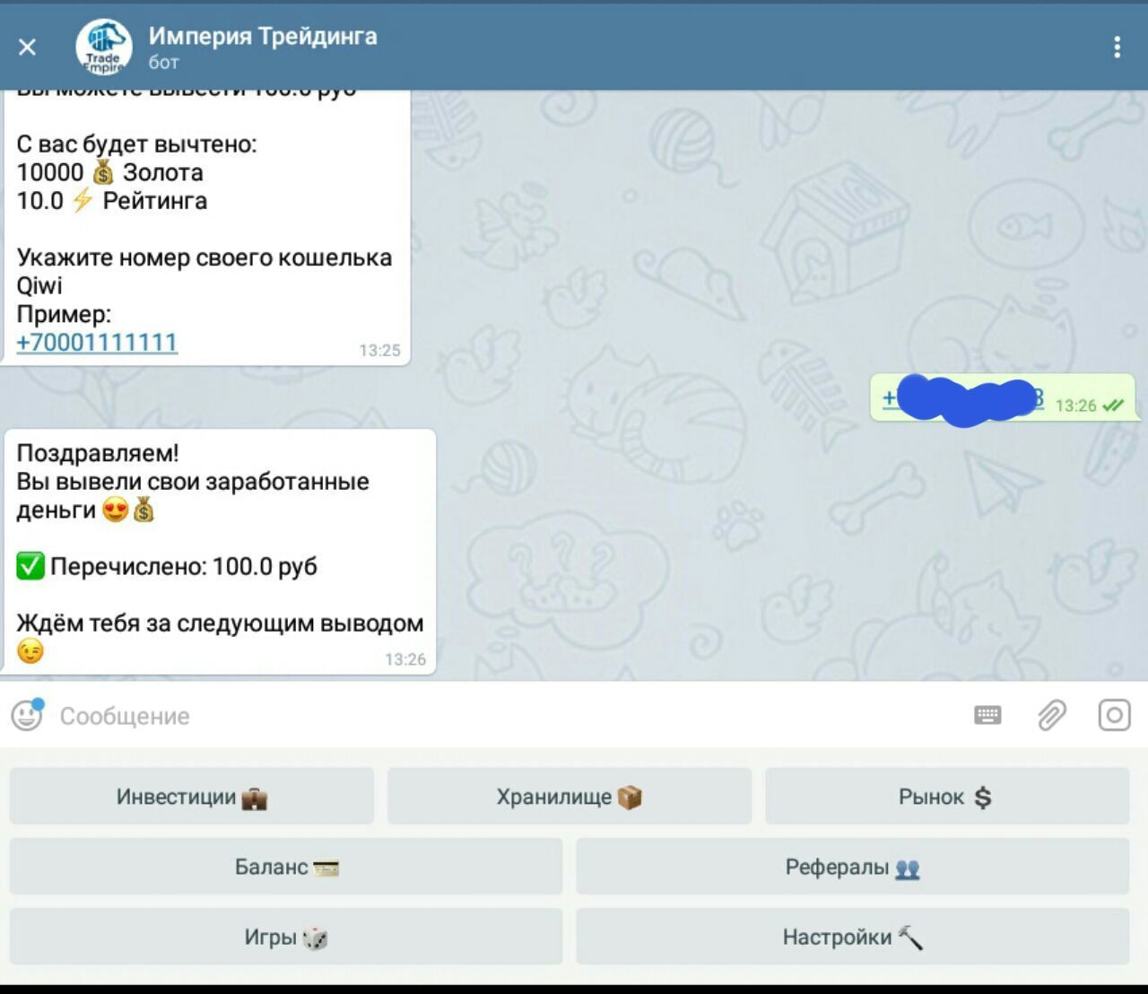The height and width of the screenshot is (994, 1148).
Task: Open the three-dot options menu
Action: (1117, 47)
